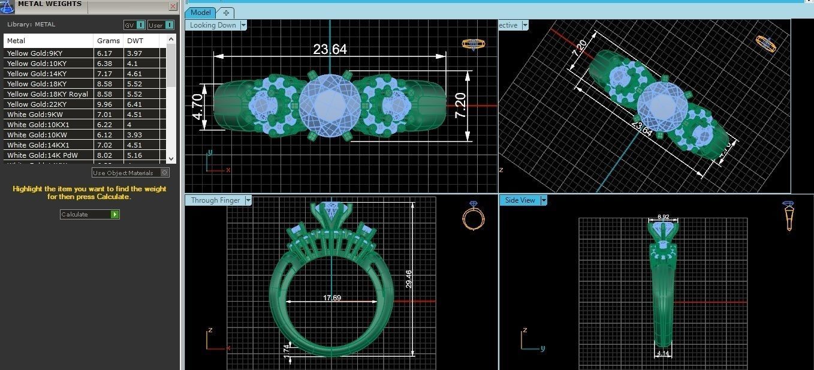Screen dimensions: 814x370
Task: Open the Perspective viewport dropdown arrow
Action: coord(524,25)
